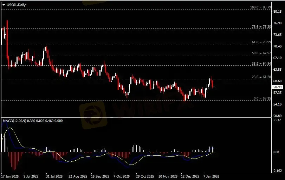Select the 61.8 = 70.99 Fibonacci label
Viewport: 285px width, 180px height.
coord(261,42)
